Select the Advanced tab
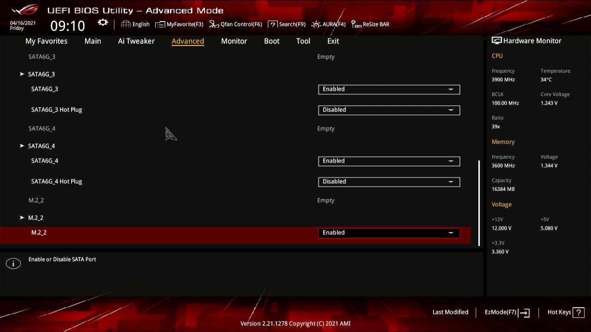The height and width of the screenshot is (332, 591). coord(188,41)
